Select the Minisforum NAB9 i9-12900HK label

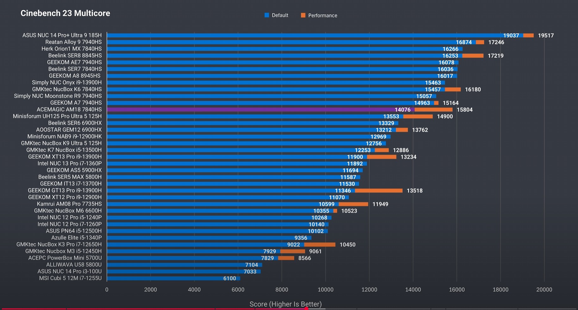point(65,136)
